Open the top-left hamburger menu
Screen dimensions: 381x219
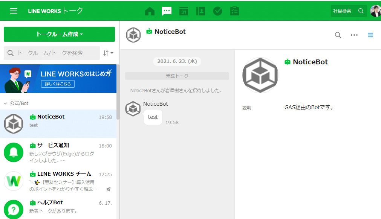pos(13,10)
